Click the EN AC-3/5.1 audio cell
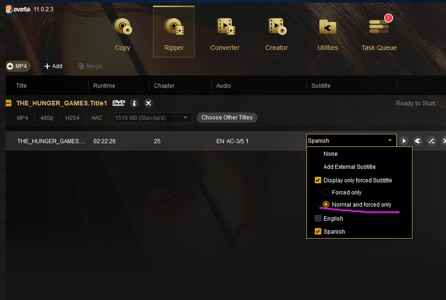The height and width of the screenshot is (300, 446). (232, 141)
